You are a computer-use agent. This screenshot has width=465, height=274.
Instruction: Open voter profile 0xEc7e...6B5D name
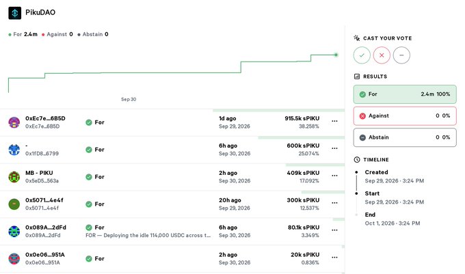[45, 118]
